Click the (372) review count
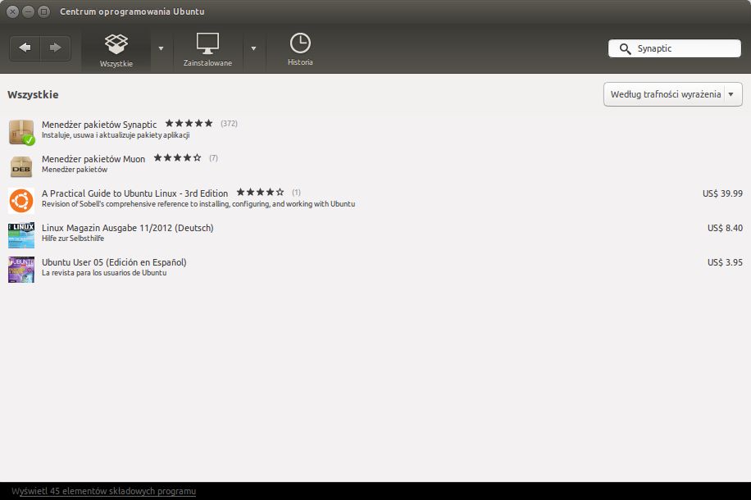Viewport: 751px width, 500px height. tap(229, 124)
